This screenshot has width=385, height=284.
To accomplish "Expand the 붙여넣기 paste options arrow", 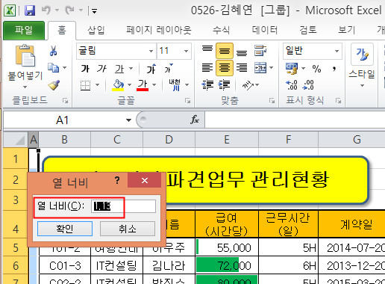I will tap(25, 87).
